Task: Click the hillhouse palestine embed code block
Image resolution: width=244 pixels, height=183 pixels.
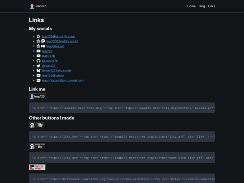Action: pyautogui.click(x=122, y=178)
